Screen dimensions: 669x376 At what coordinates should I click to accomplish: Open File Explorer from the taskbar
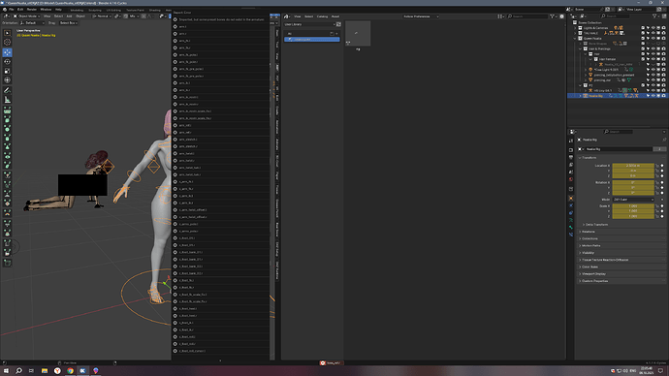tap(45, 371)
